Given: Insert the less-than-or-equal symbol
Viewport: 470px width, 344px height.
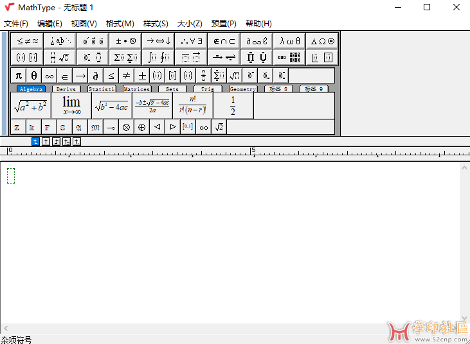Looking at the screenshot, I should pos(111,76).
